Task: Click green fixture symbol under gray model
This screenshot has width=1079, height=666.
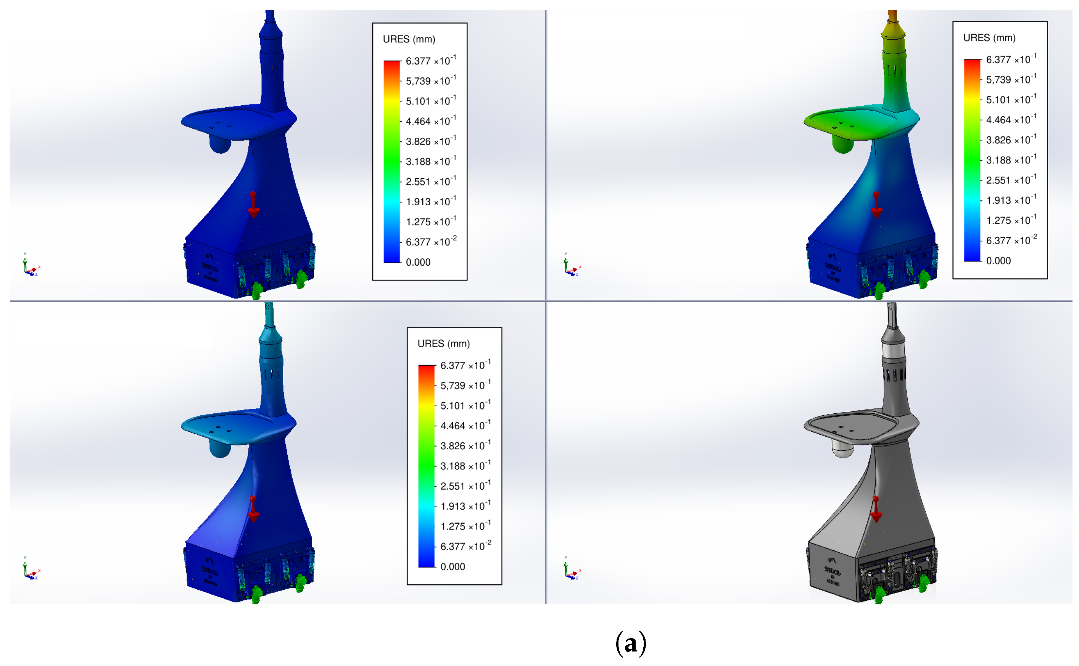Action: (x=879, y=595)
